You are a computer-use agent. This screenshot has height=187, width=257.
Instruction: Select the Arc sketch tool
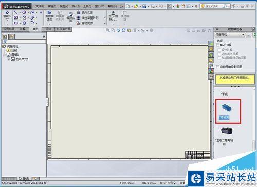(24, 17)
